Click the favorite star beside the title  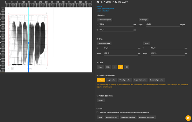(127, 2)
